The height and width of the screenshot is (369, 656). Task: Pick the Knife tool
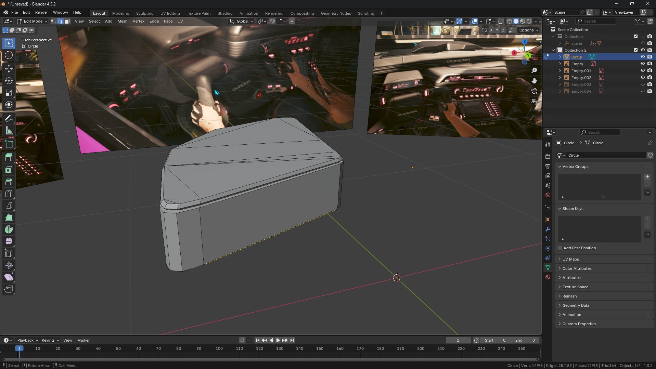(9, 206)
